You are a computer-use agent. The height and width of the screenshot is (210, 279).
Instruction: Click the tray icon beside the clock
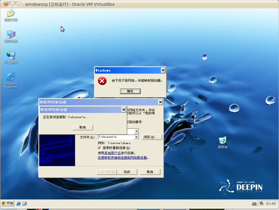[261, 204]
